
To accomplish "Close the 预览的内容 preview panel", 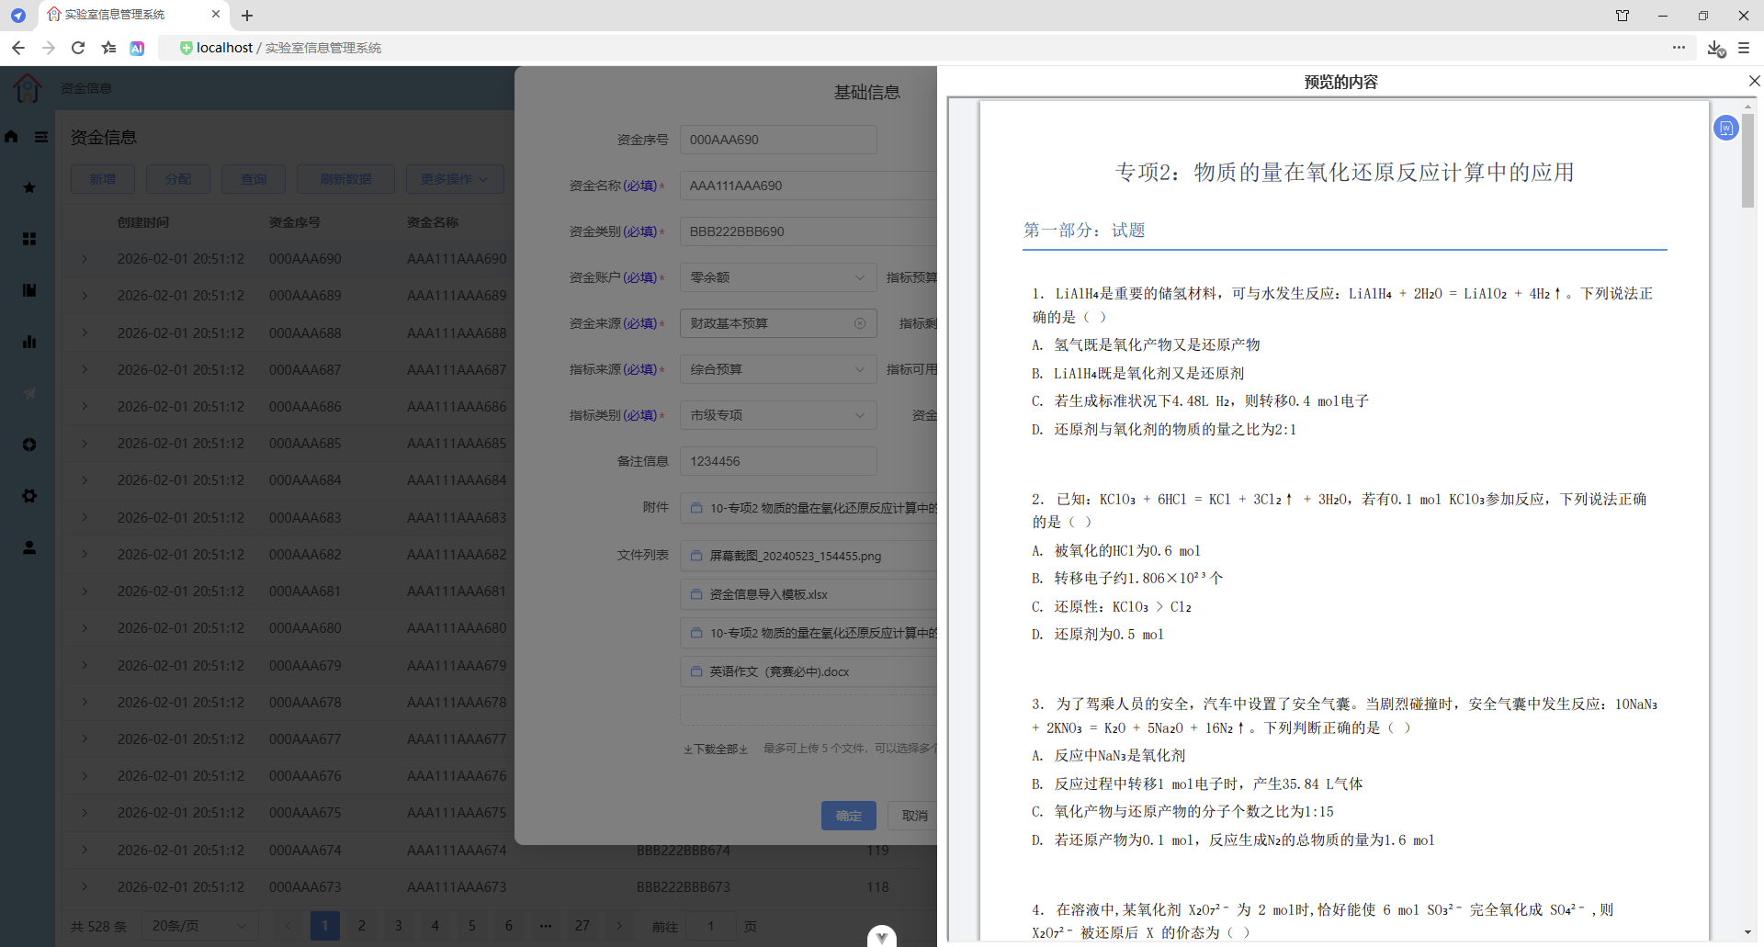I will coord(1753,81).
